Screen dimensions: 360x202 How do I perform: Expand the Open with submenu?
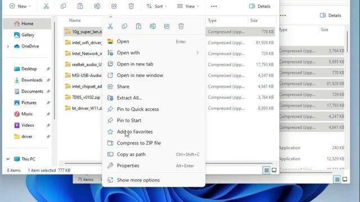[154, 53]
